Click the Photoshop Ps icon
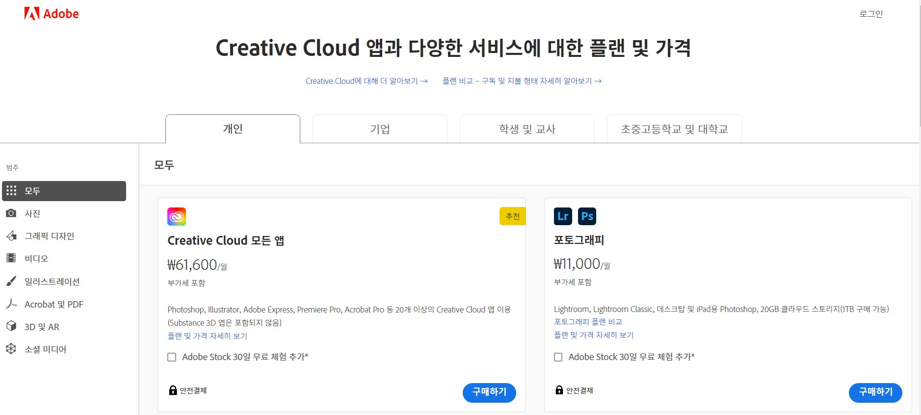921x415 pixels. pos(587,216)
